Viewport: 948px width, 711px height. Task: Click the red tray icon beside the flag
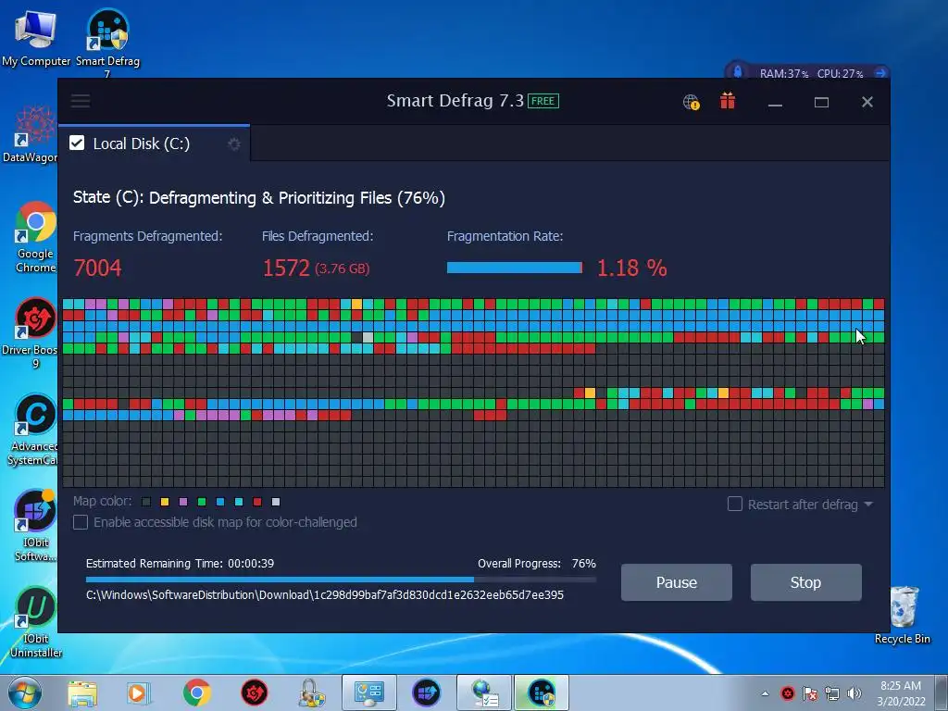788,693
